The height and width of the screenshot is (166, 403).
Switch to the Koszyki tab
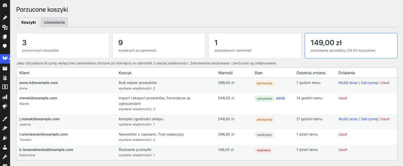28,22
